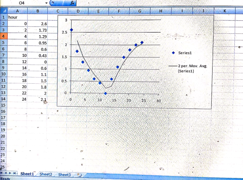243x180 pixels.
Task: Select column F by its header
Action: pyautogui.click(x=119, y=11)
